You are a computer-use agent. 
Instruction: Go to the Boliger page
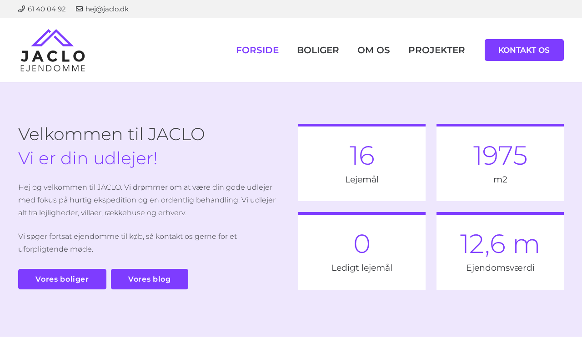tap(318, 50)
